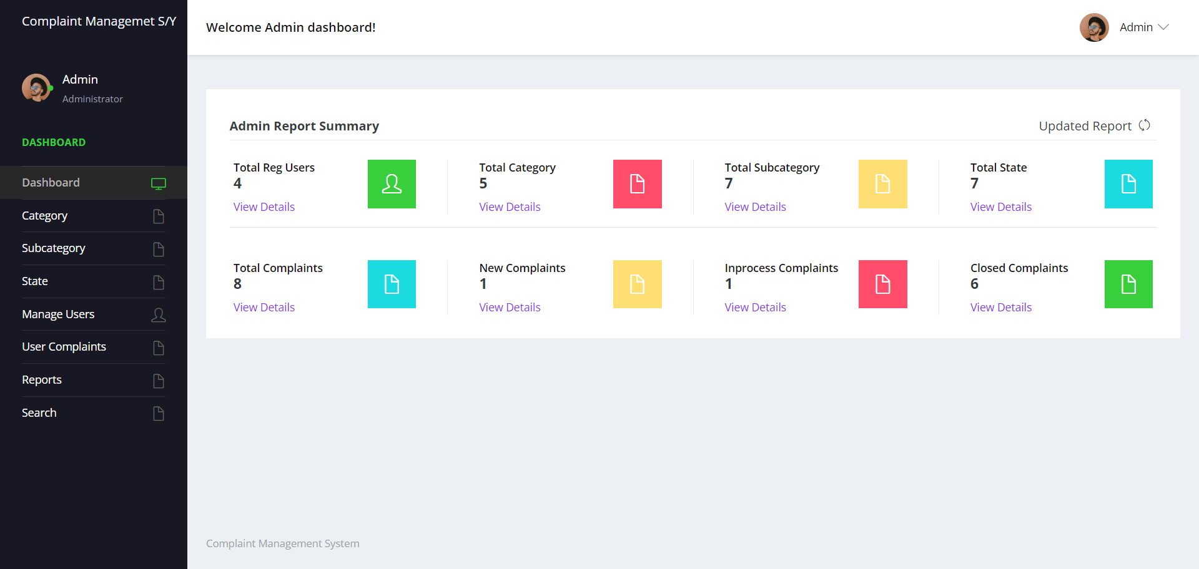Open View Details under Total Complaints
This screenshot has width=1199, height=569.
[264, 307]
